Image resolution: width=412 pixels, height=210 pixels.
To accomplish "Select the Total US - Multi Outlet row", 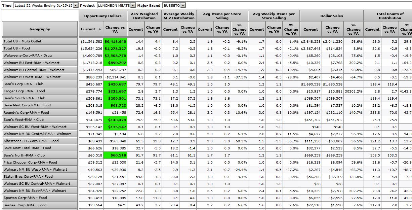I will [x=40, y=41].
